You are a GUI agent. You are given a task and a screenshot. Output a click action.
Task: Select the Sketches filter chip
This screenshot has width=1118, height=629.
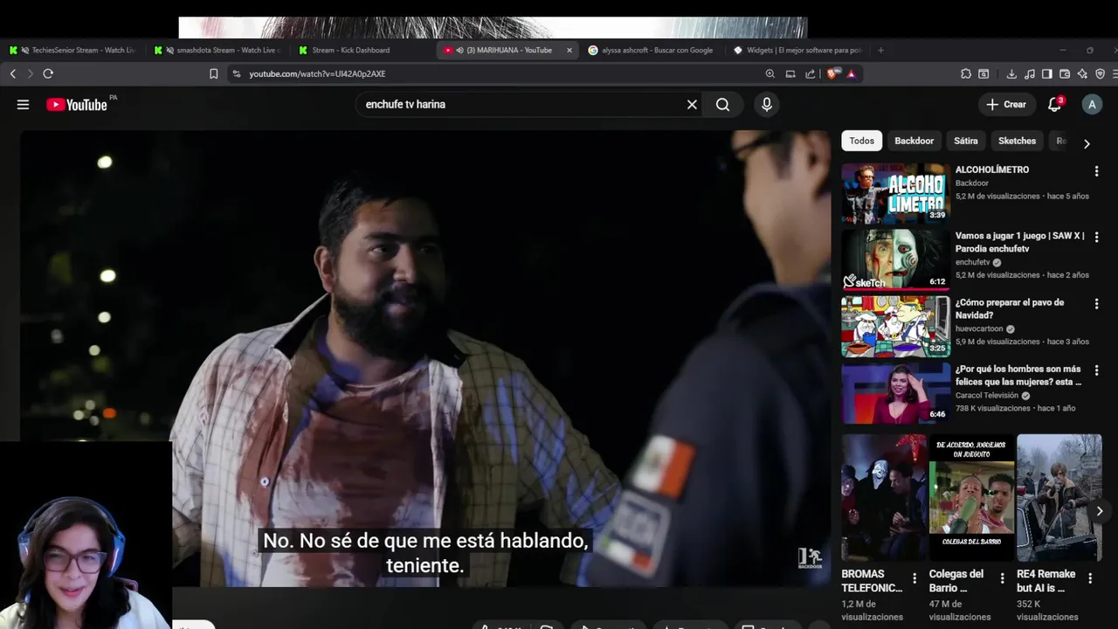pyautogui.click(x=1017, y=141)
